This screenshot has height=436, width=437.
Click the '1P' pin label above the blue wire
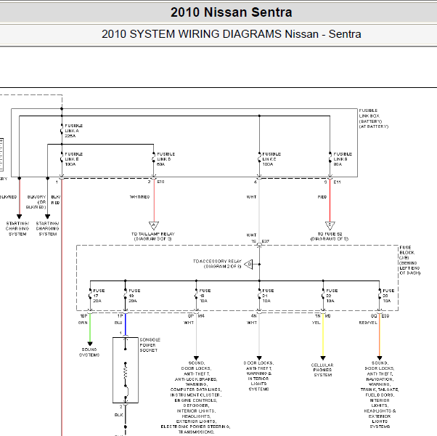click(x=120, y=316)
